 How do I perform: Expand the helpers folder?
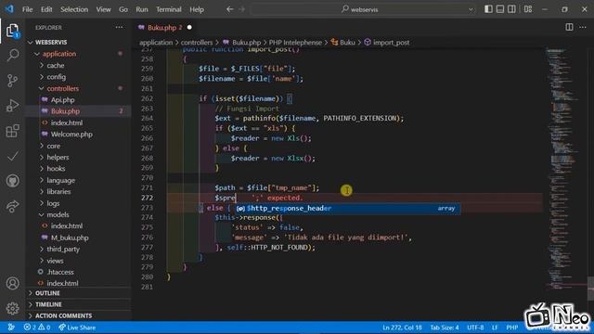[x=58, y=157]
